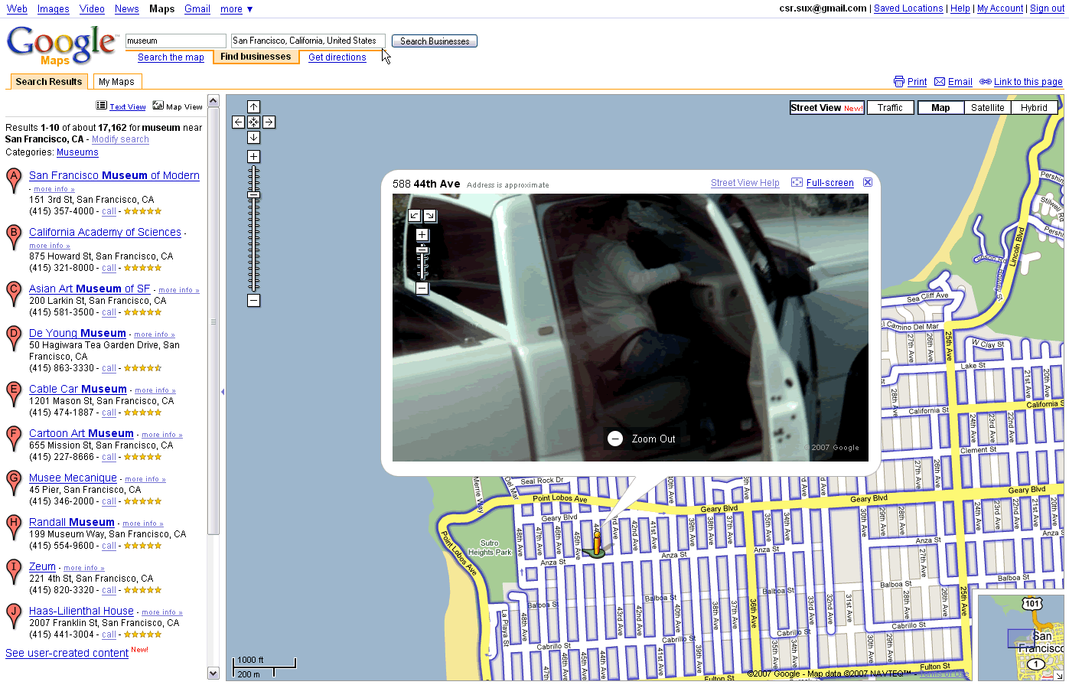Screen dimensions: 1069x685
Task: Click red marker D for De Young Museum
Action: click(x=13, y=339)
